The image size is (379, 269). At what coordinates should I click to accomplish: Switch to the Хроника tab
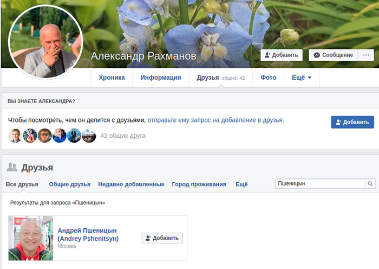(x=112, y=78)
